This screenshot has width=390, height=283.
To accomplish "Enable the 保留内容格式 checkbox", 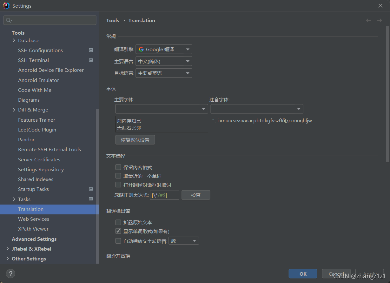I will click(x=118, y=167).
